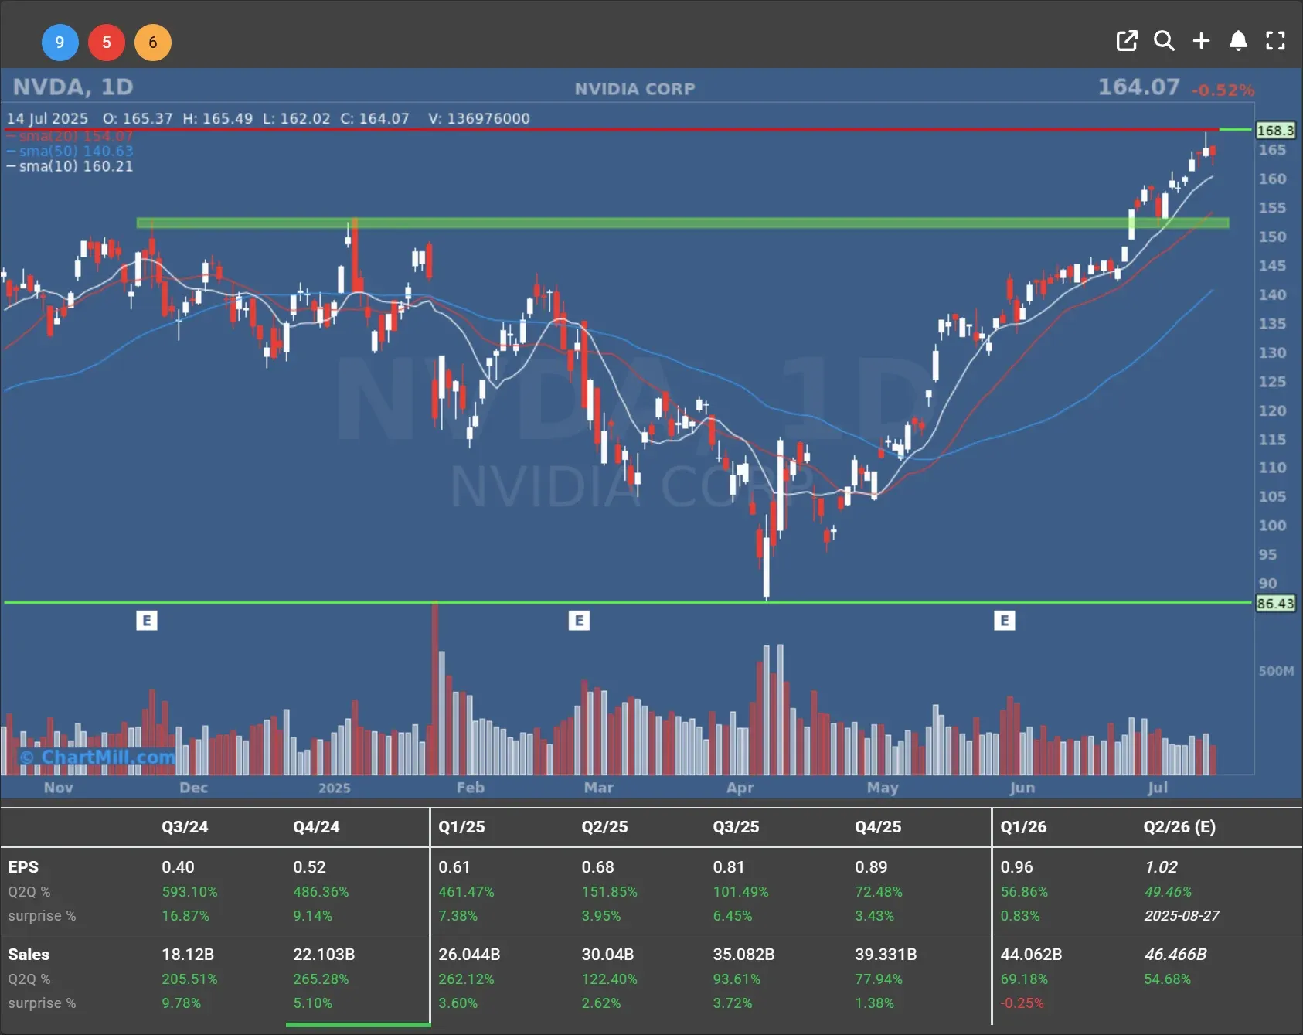Click EPS growth 486.36%

point(321,891)
